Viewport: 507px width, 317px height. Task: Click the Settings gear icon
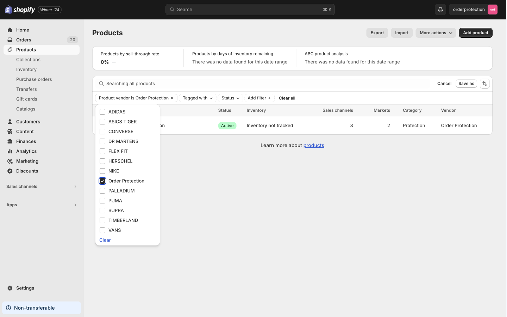[x=10, y=288]
